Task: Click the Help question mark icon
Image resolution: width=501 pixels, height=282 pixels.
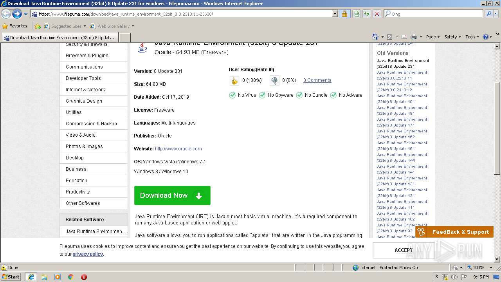Action: (486, 37)
